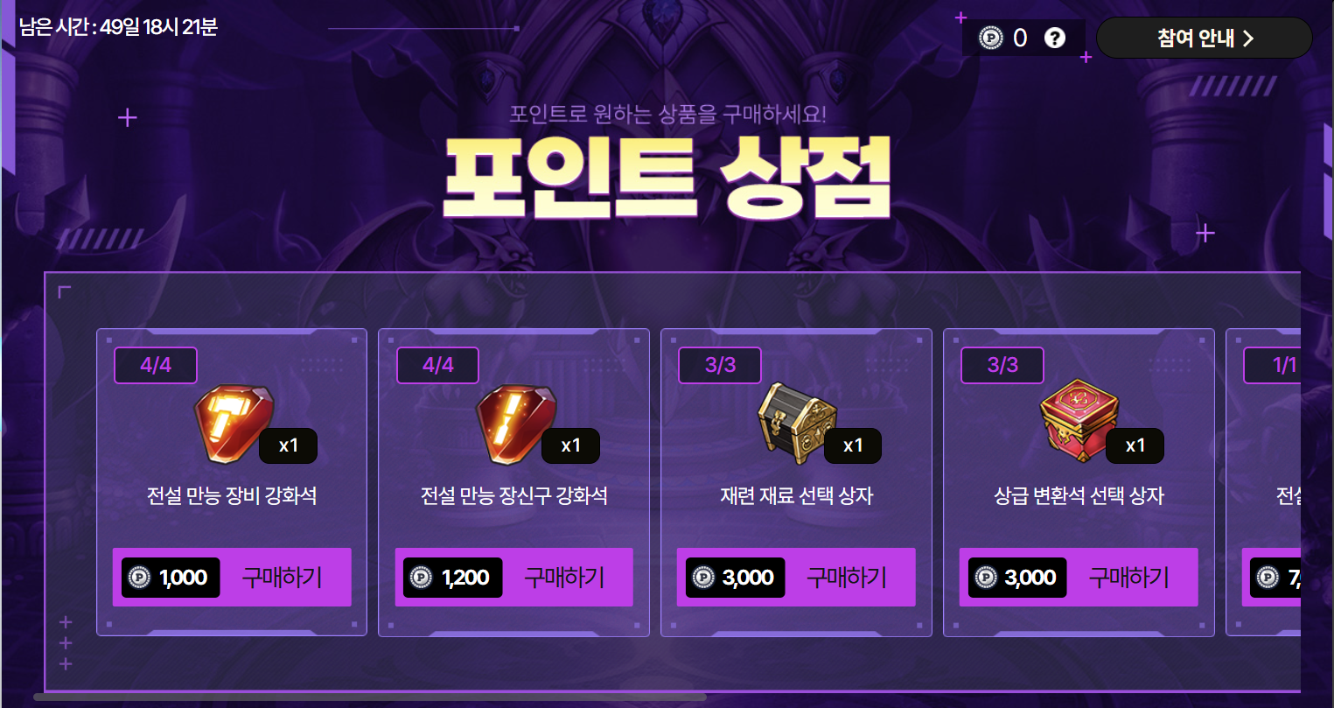The image size is (1334, 708).
Task: Click the 3,000 price tag on 재련 재료 상자
Action: coord(736,578)
